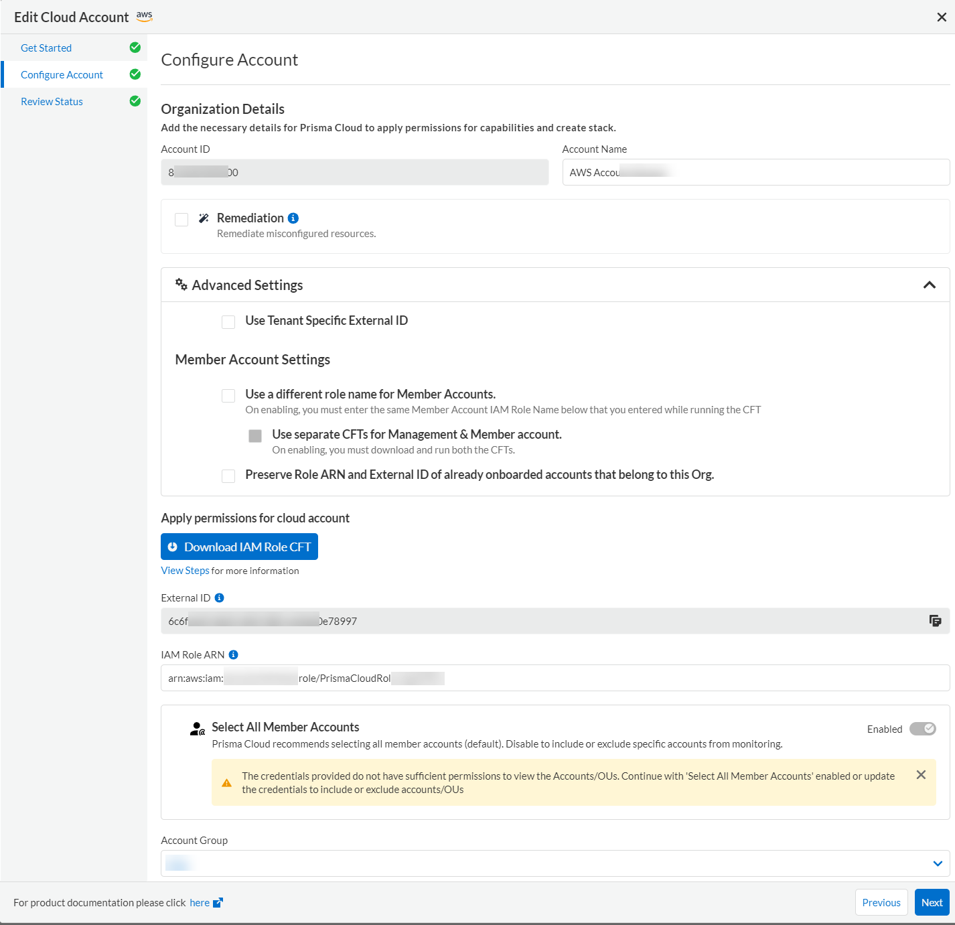955x925 pixels.
Task: Click the AWS logo in the title
Action: click(144, 16)
